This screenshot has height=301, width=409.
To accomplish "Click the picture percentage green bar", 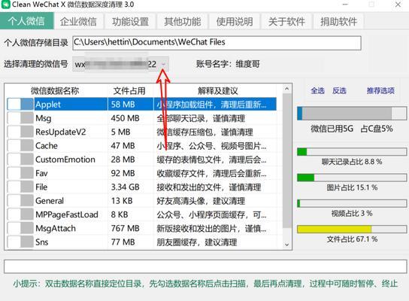I will coord(352,178).
